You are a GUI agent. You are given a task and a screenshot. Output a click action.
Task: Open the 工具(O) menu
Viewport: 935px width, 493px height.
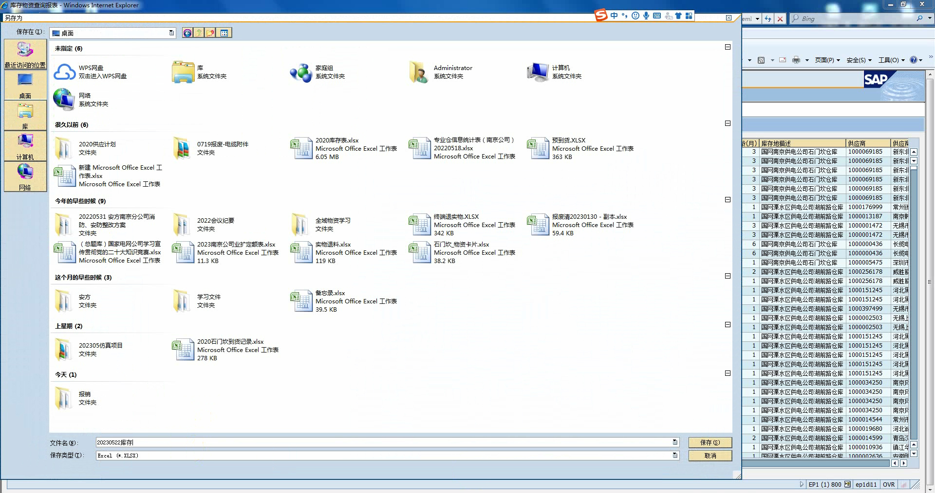tap(891, 60)
